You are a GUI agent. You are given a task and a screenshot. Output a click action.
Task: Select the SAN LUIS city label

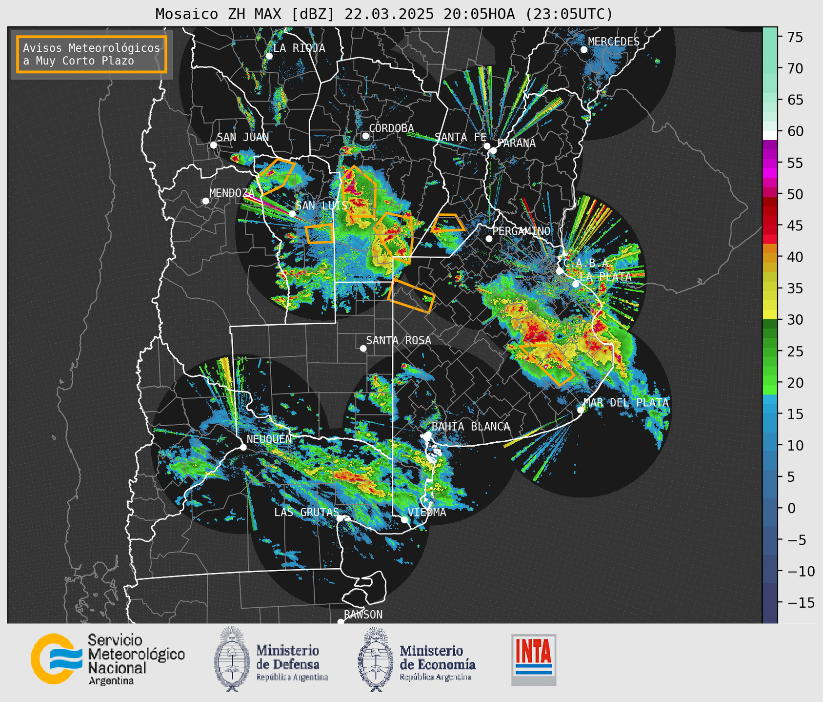click(x=322, y=206)
